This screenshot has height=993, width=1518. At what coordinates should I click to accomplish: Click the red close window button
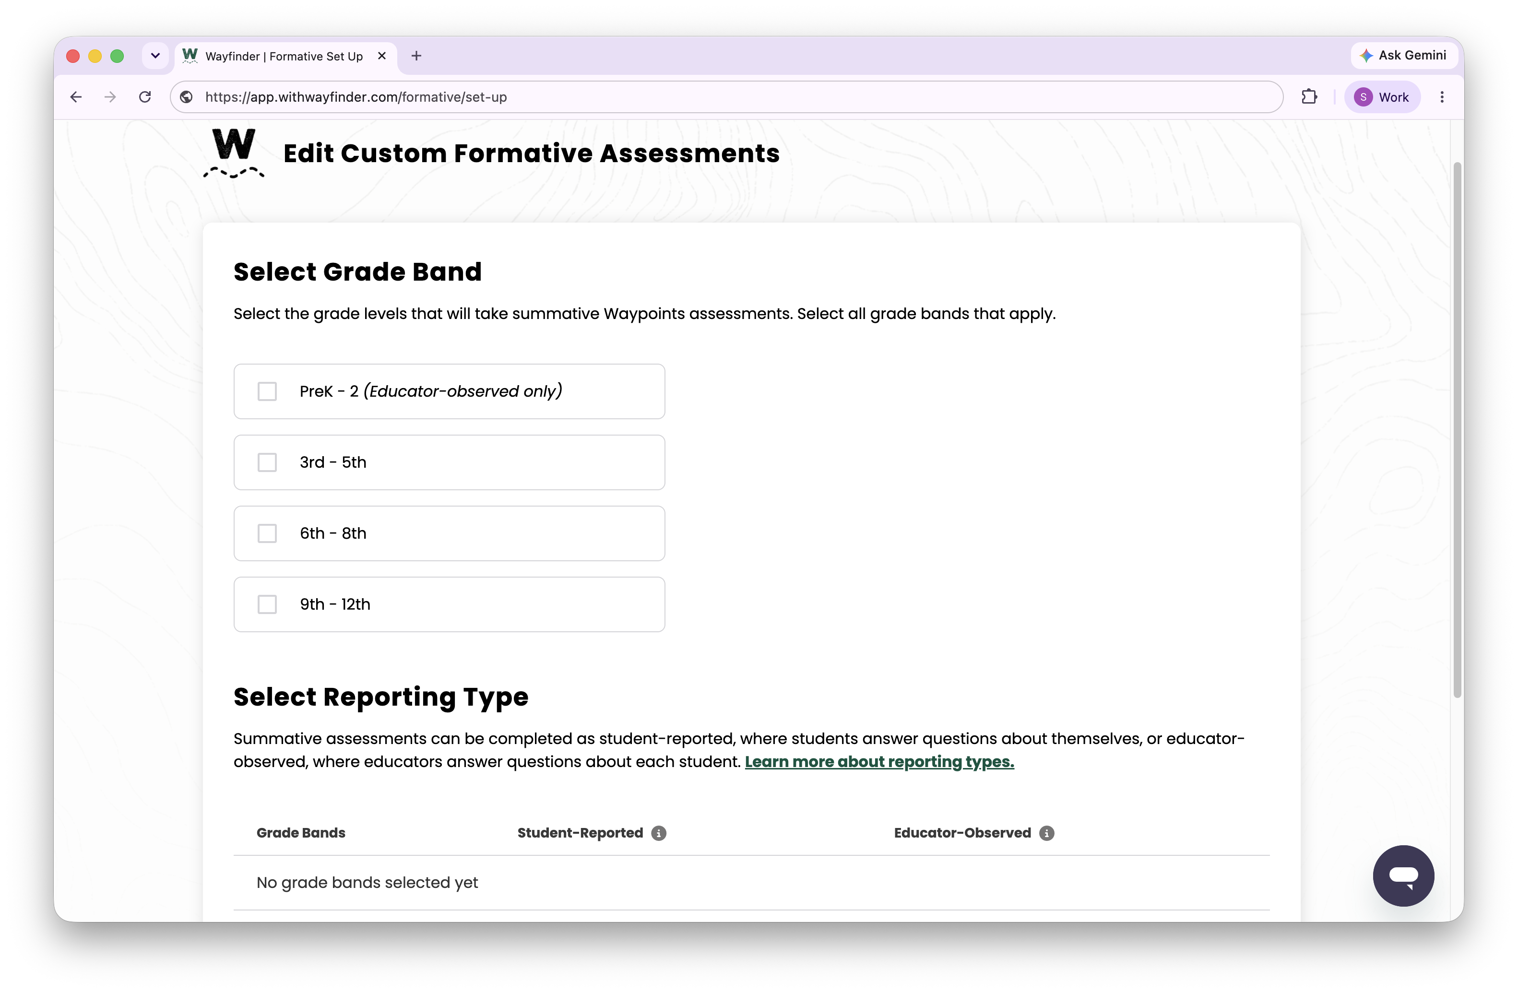click(x=73, y=56)
